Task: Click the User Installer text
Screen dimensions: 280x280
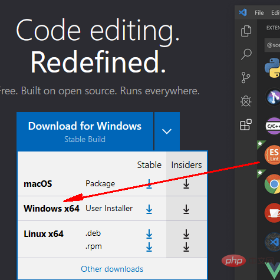Action: 109,209
